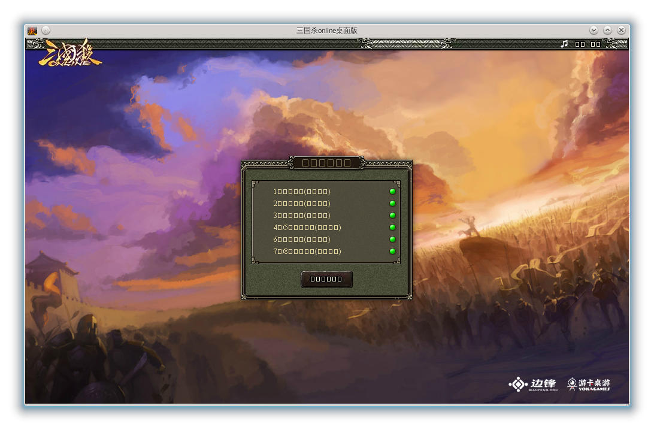Click the green status dot on row 7/8
Image resolution: width=654 pixels, height=430 pixels.
(392, 252)
